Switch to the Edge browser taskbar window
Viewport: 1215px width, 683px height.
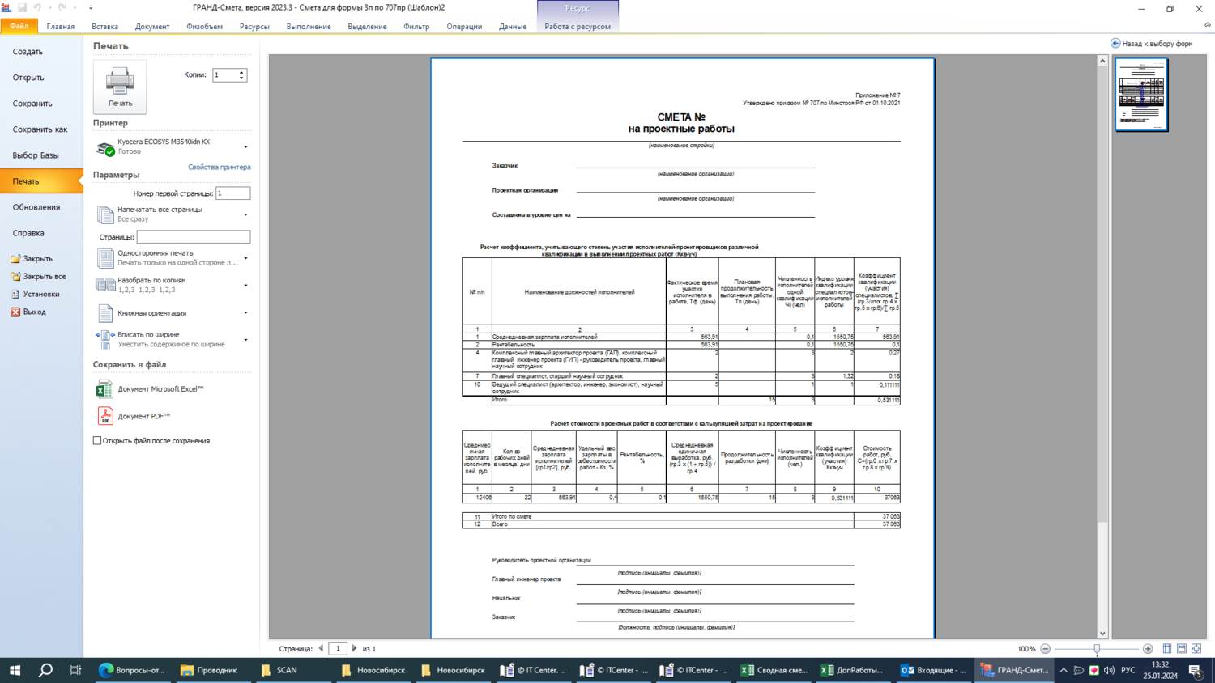(131, 670)
